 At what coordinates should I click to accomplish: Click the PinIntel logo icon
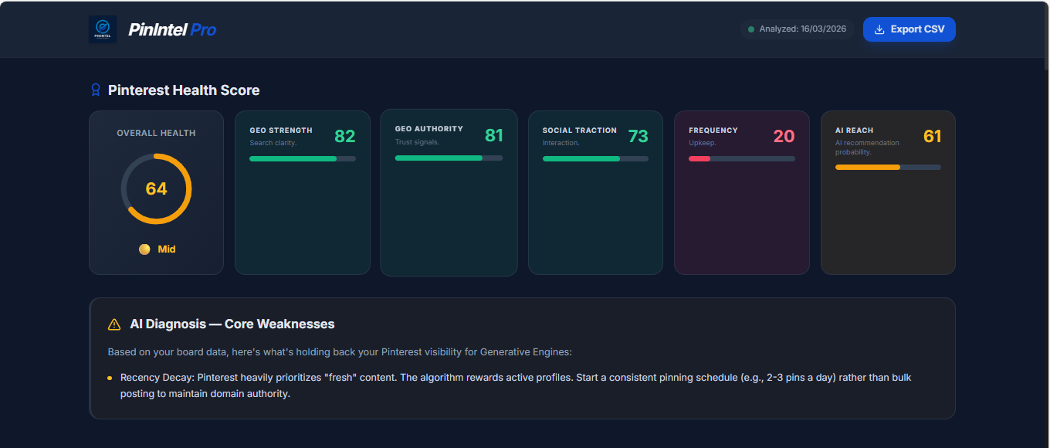pyautogui.click(x=103, y=29)
